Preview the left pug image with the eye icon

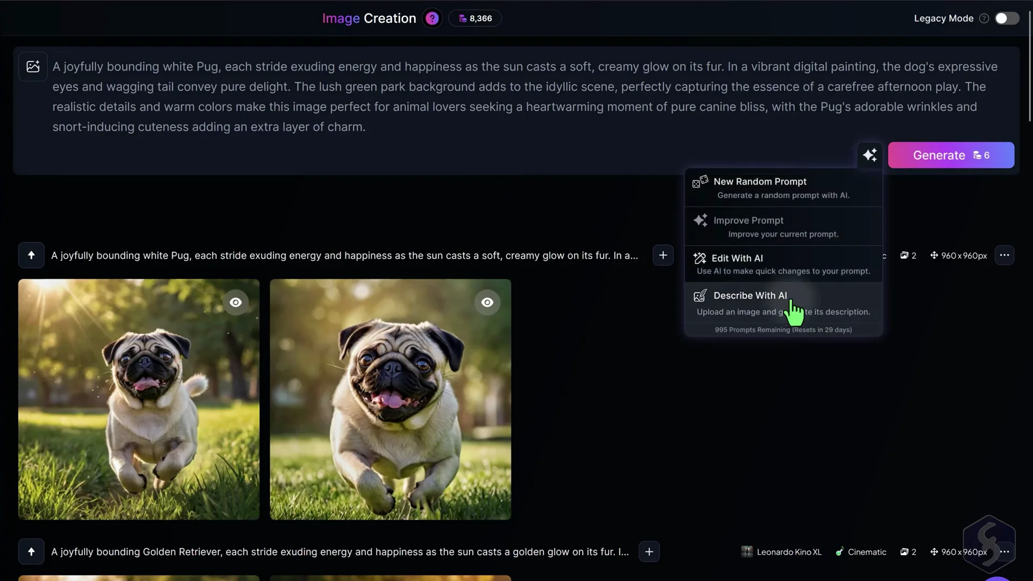pos(236,302)
